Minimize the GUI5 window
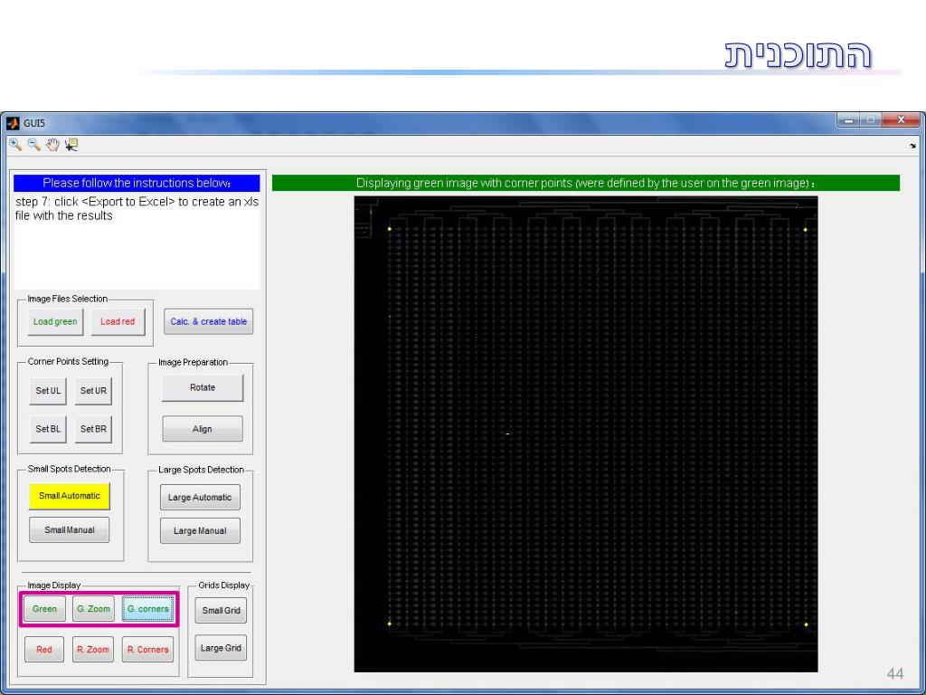This screenshot has height=695, width=926. point(848,120)
